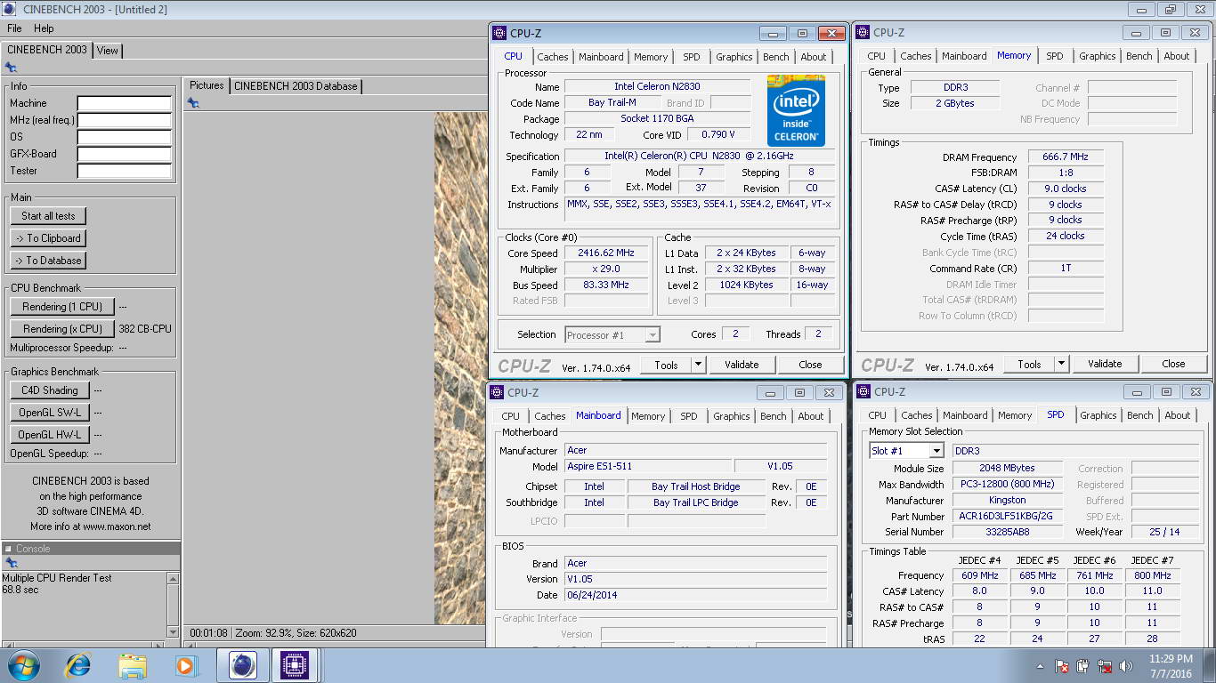Screen dimensions: 1216x683
Task: Click the -> To Database button
Action: click(48, 261)
